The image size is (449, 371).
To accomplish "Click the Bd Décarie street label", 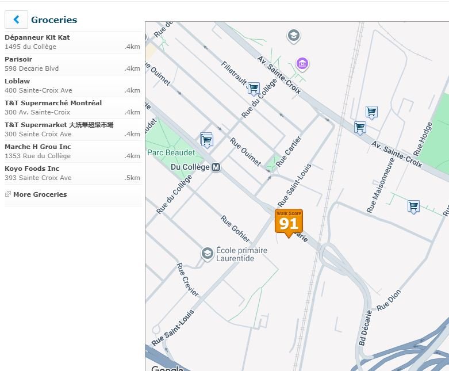I will pos(365,328).
